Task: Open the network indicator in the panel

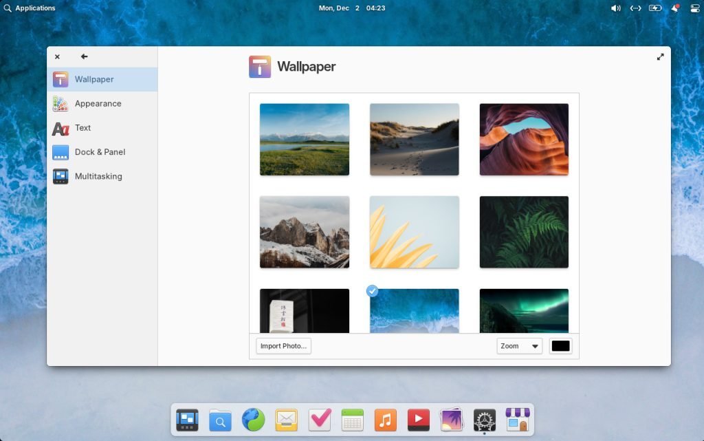Action: 635,8
